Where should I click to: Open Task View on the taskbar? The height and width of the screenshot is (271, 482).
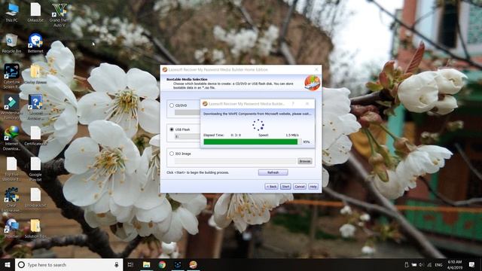tap(130, 264)
